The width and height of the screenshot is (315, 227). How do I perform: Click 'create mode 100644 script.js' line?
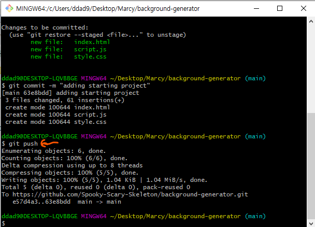click(x=55, y=115)
